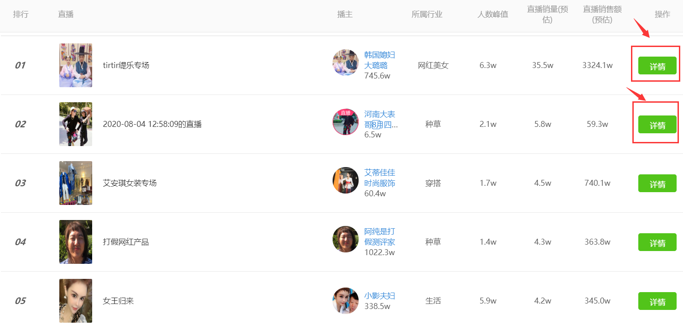Click streamer name 河南大表哥 link

[380, 119]
